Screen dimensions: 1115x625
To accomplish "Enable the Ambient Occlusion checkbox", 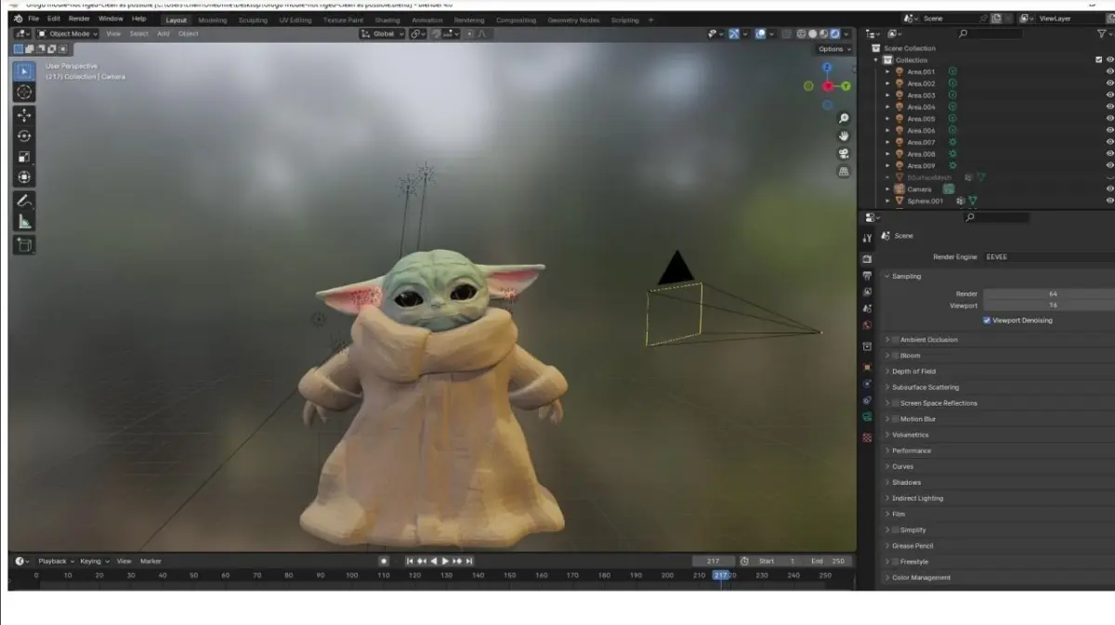I will [x=896, y=340].
